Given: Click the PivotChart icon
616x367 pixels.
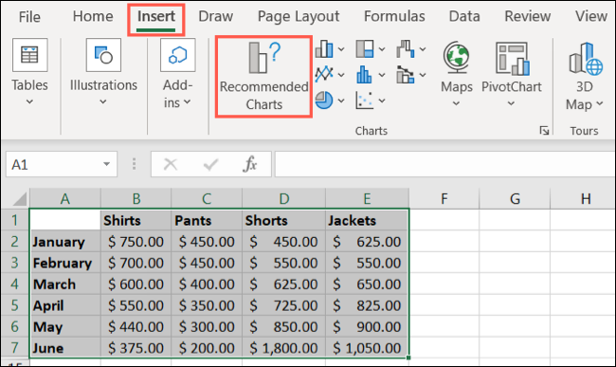Looking at the screenshot, I should click(512, 58).
